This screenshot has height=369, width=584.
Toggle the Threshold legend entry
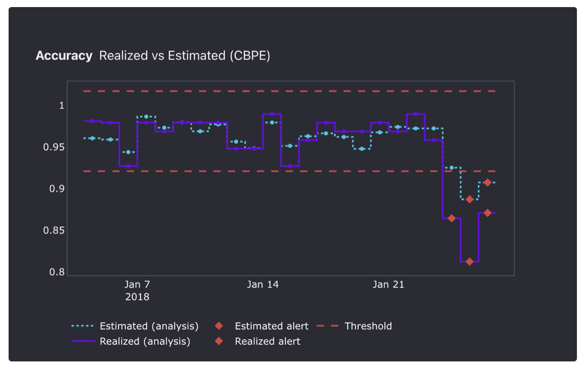coord(368,326)
